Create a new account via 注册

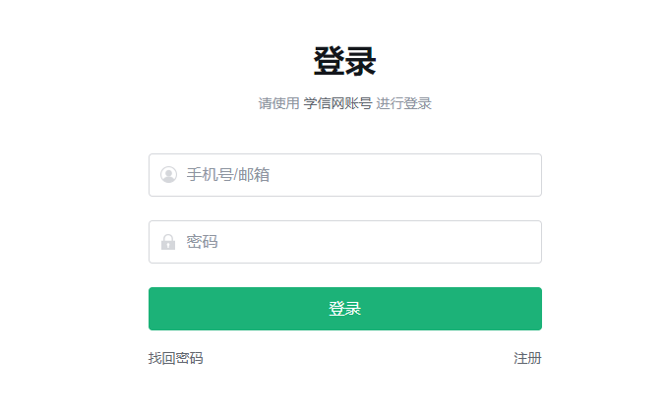coord(527,358)
